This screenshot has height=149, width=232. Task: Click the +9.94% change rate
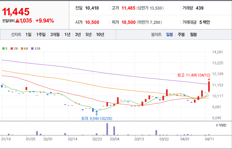[x=45, y=21]
